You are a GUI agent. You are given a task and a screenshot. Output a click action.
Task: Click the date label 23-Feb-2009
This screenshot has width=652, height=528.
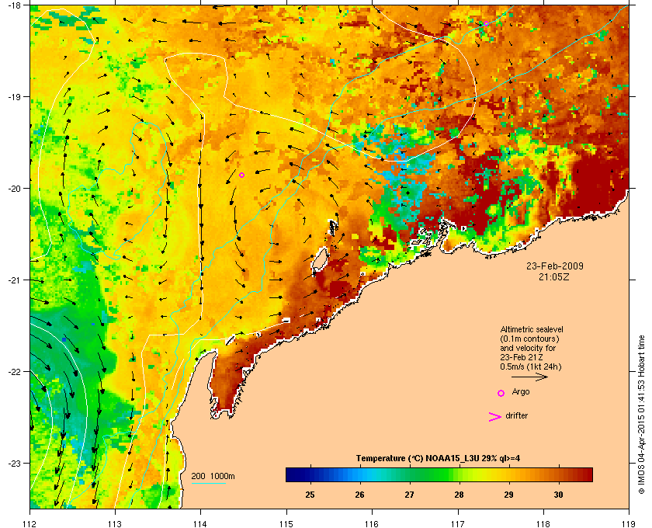[555, 266]
